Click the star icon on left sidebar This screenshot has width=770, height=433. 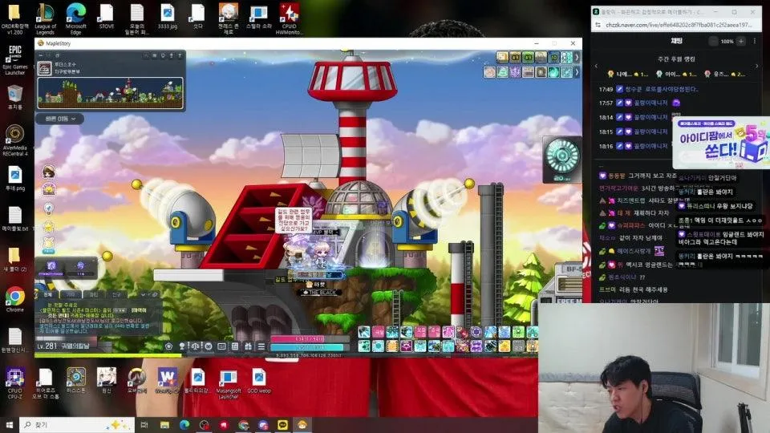(x=49, y=227)
